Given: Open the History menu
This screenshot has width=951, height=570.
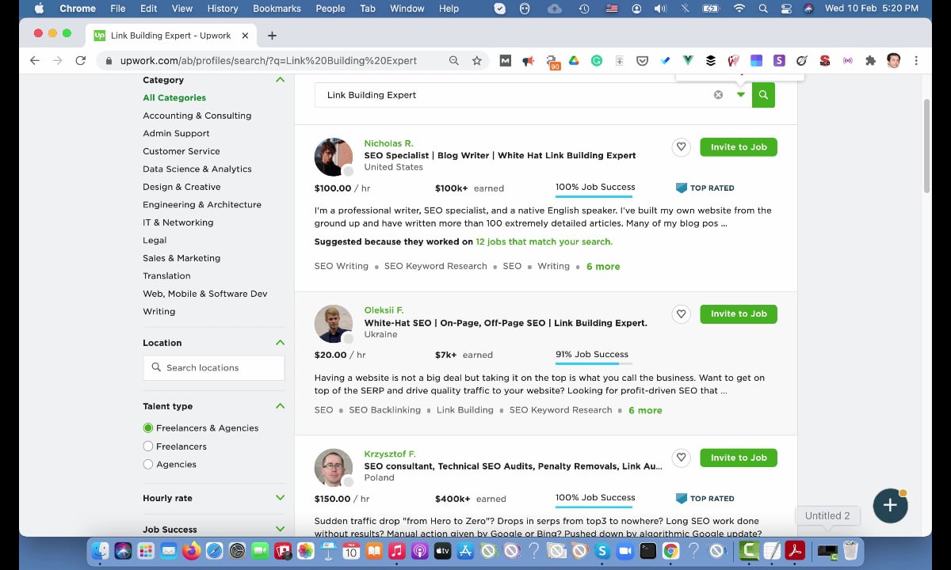Looking at the screenshot, I should click(x=223, y=9).
